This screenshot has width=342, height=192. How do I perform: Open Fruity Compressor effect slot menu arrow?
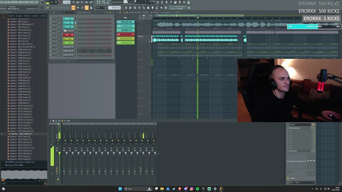(x=287, y=128)
